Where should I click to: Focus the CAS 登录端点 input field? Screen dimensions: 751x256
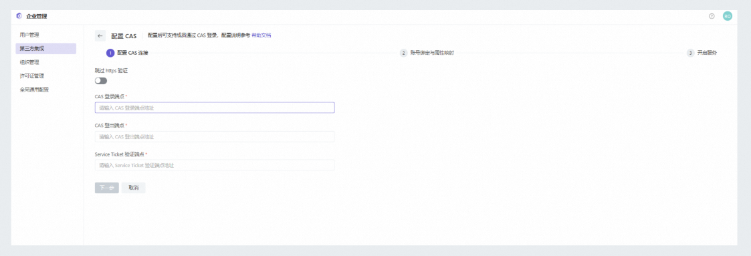(x=215, y=108)
